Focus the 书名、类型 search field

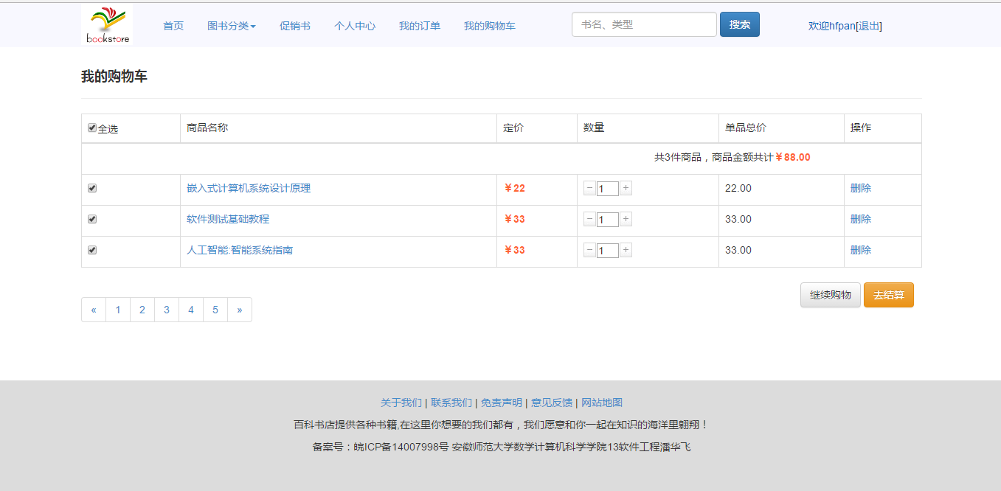coord(644,24)
